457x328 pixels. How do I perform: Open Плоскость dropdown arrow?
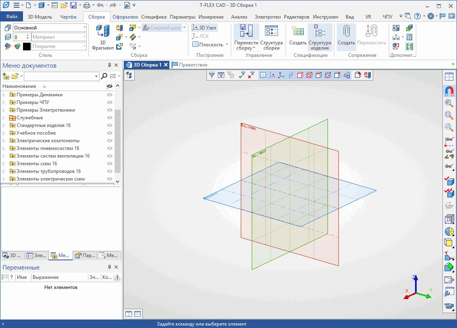click(227, 45)
